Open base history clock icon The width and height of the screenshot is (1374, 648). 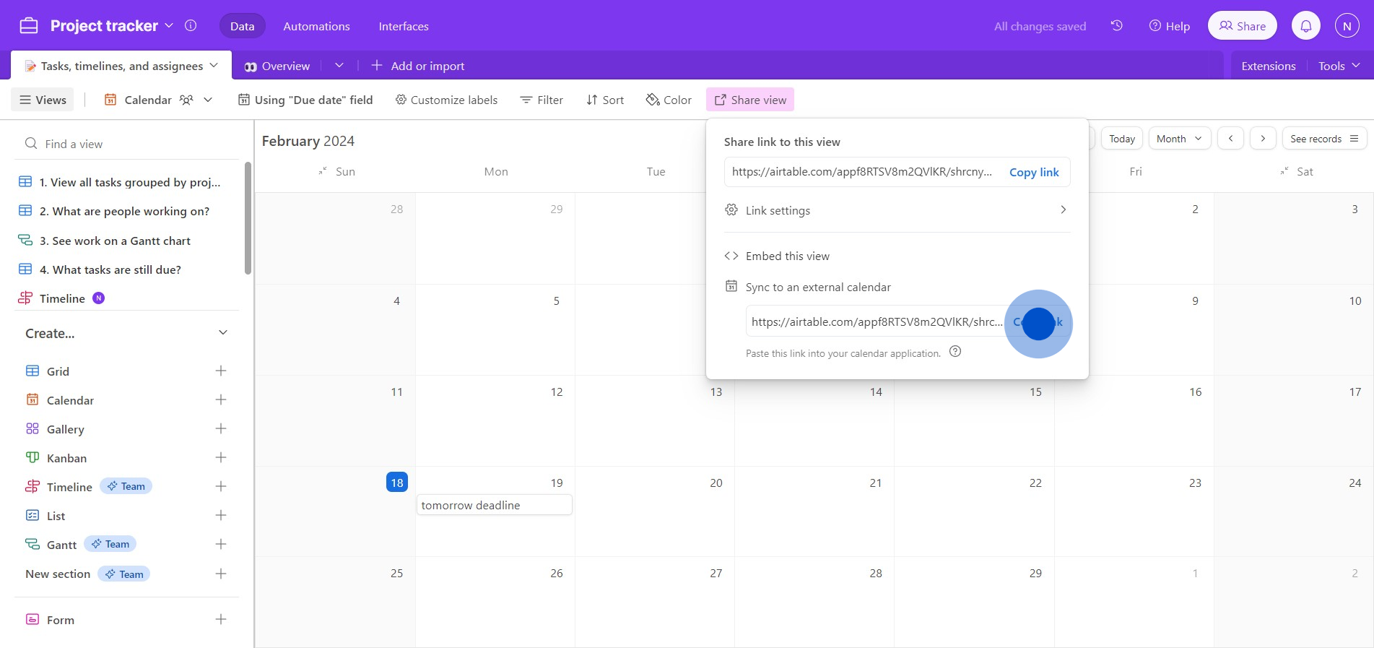click(x=1116, y=26)
